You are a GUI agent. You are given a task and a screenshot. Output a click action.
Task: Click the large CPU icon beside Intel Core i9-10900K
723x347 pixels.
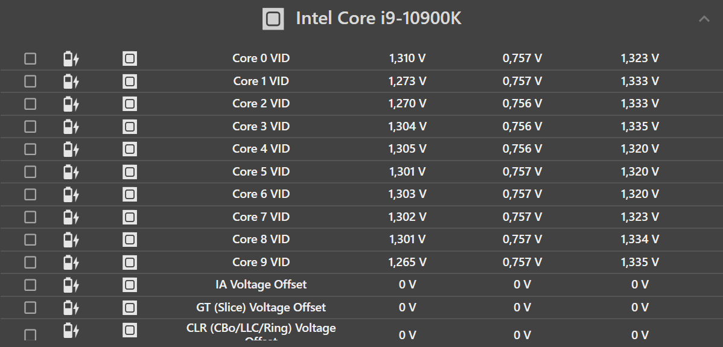coord(273,19)
